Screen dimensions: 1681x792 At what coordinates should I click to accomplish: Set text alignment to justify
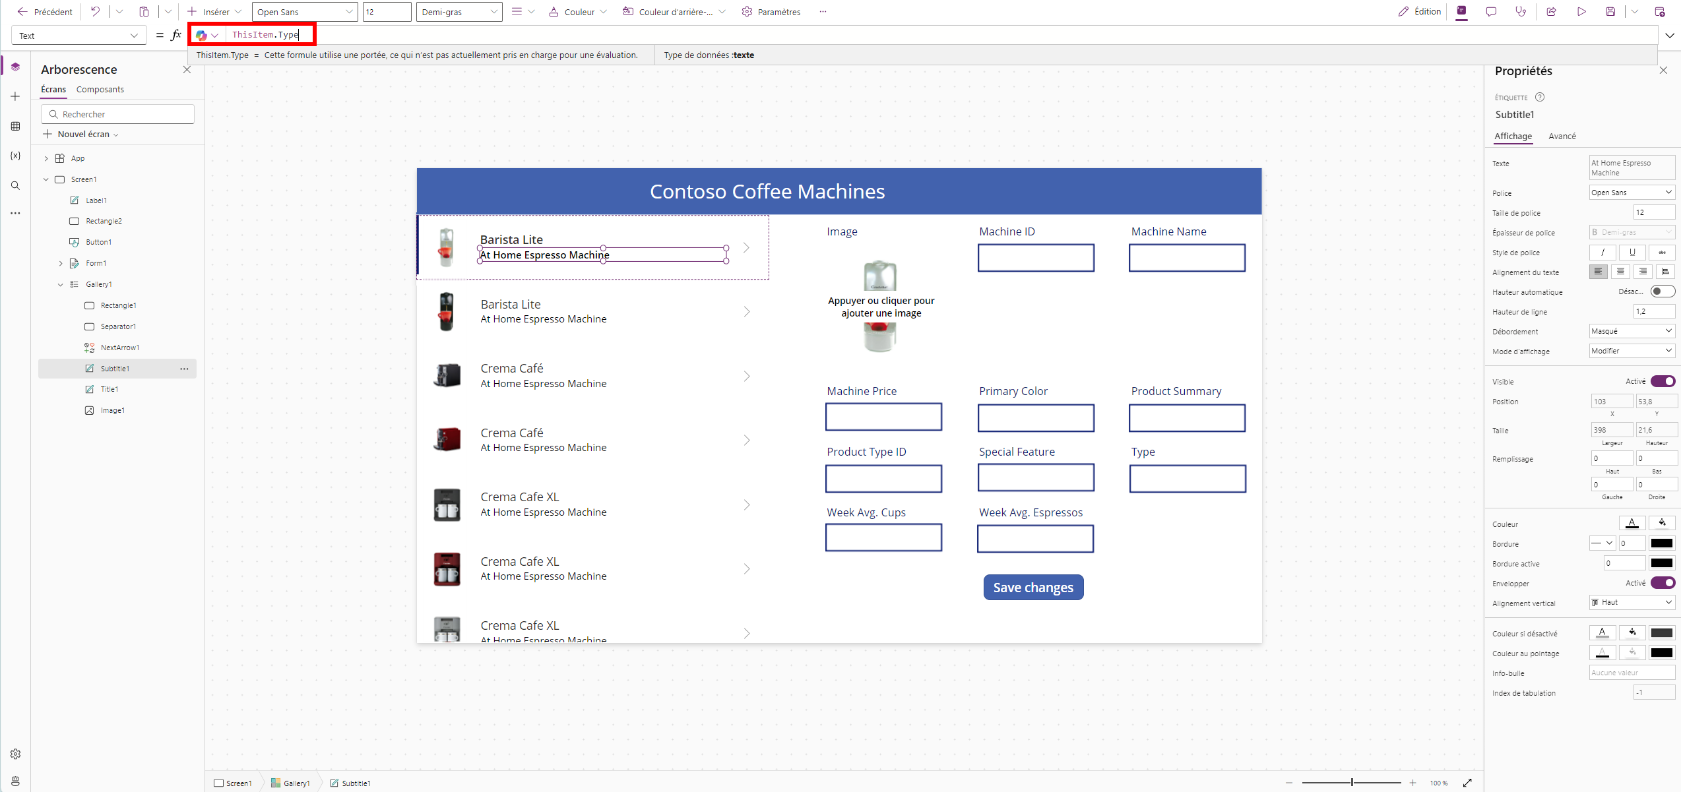point(1665,272)
